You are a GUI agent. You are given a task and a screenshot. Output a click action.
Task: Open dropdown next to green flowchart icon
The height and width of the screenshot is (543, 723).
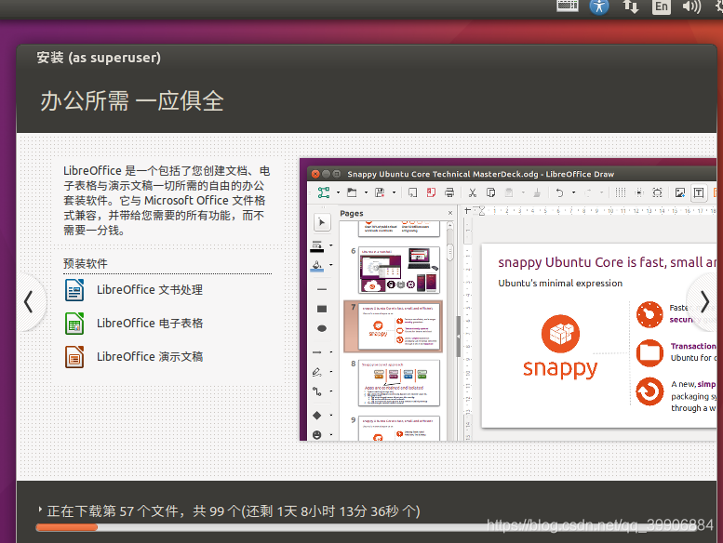(x=338, y=192)
